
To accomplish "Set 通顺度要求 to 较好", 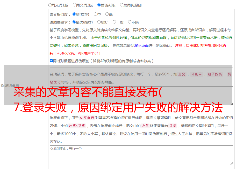I will click(99, 22).
